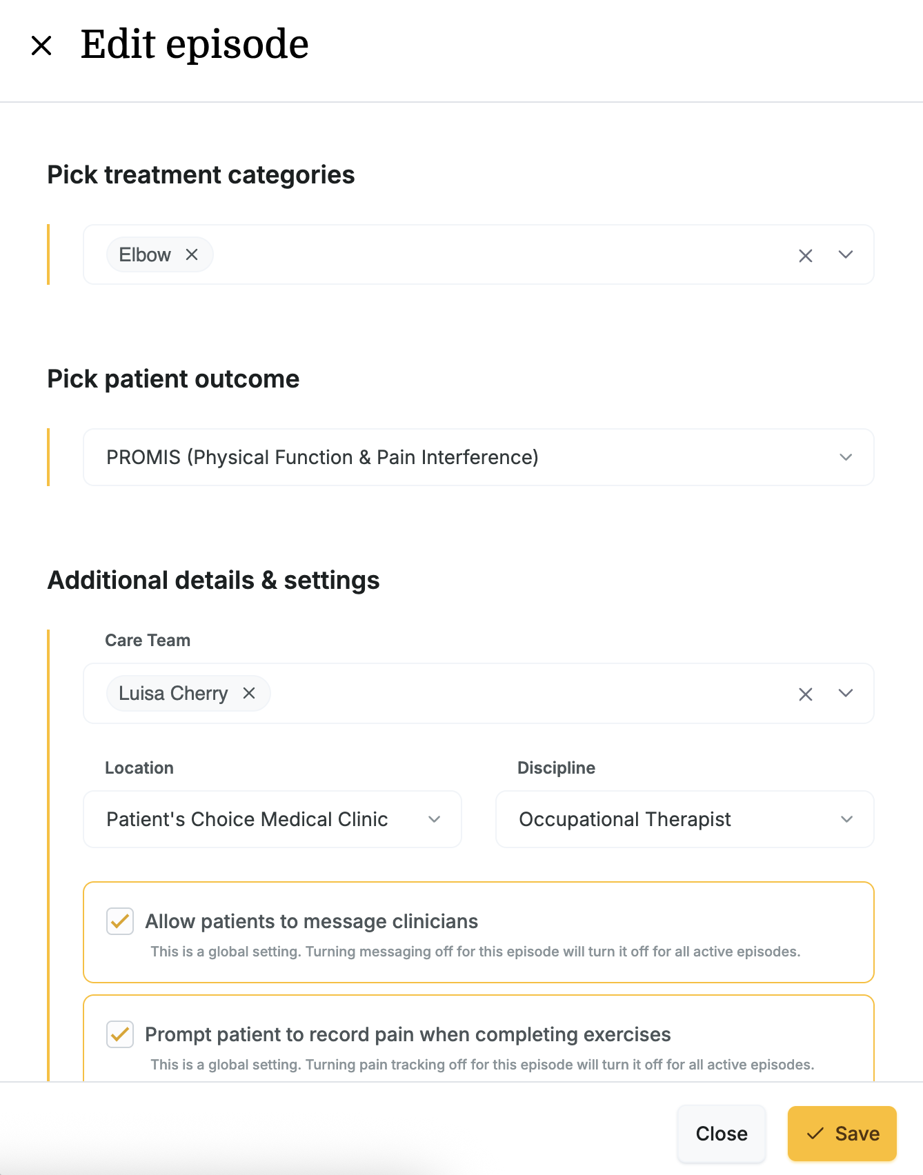
Task: Click the Occupational Therapist text
Action: [624, 819]
